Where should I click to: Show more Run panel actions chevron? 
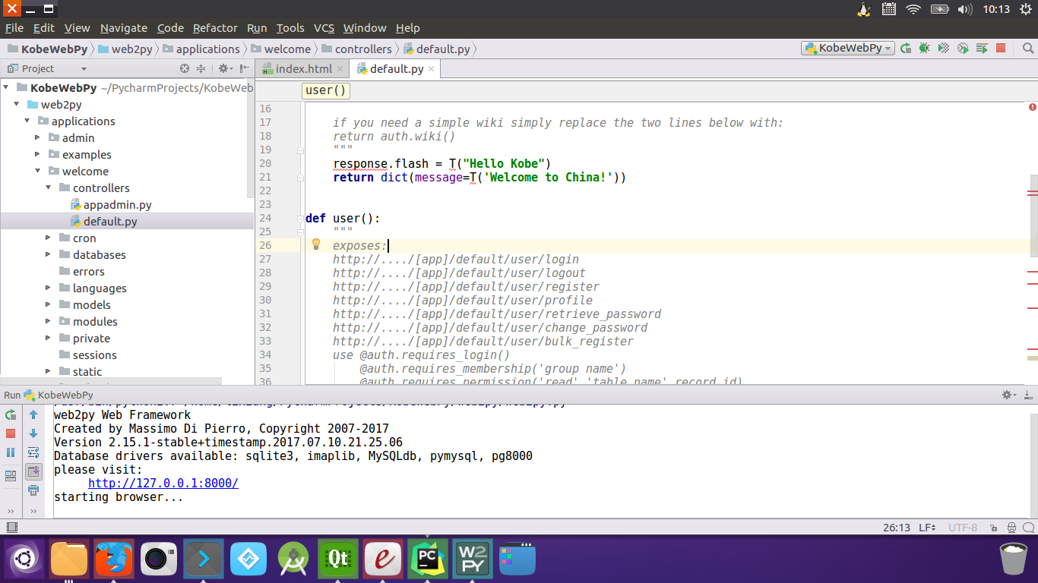(x=11, y=511)
